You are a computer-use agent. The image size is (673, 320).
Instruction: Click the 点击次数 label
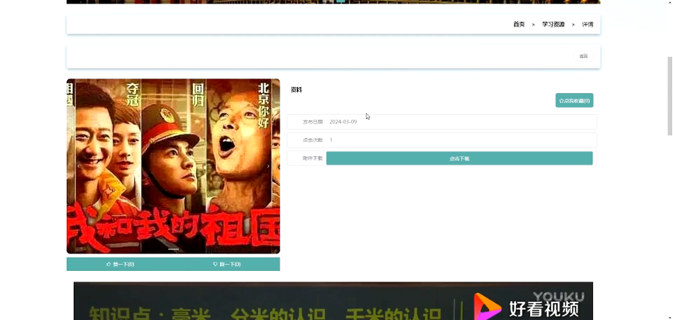pos(313,140)
